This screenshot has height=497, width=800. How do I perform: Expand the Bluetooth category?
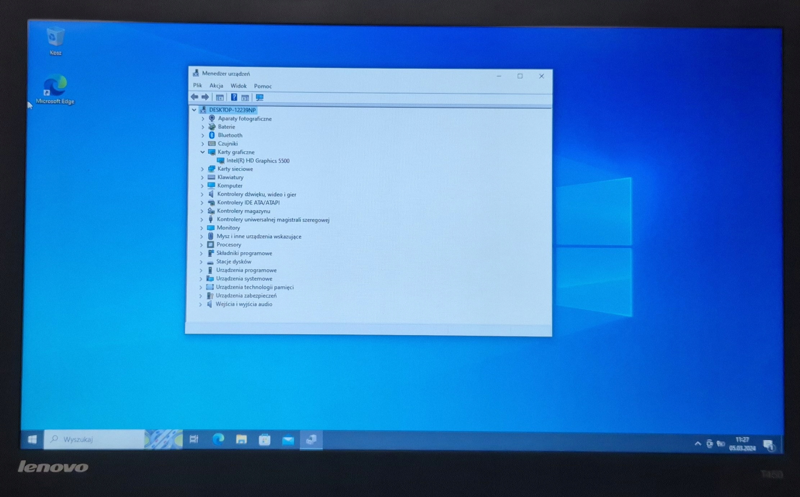203,135
